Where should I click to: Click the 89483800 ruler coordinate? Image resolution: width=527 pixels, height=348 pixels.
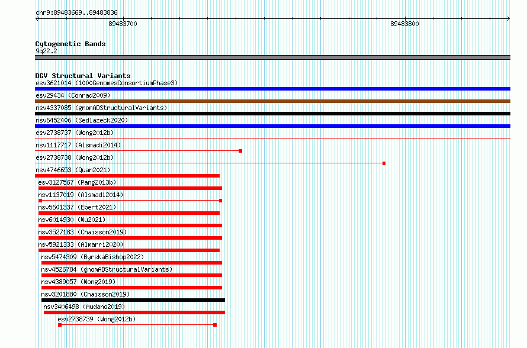point(404,24)
